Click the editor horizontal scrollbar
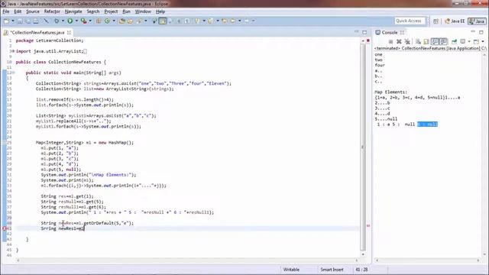This screenshot has width=489, height=275. click(187, 260)
